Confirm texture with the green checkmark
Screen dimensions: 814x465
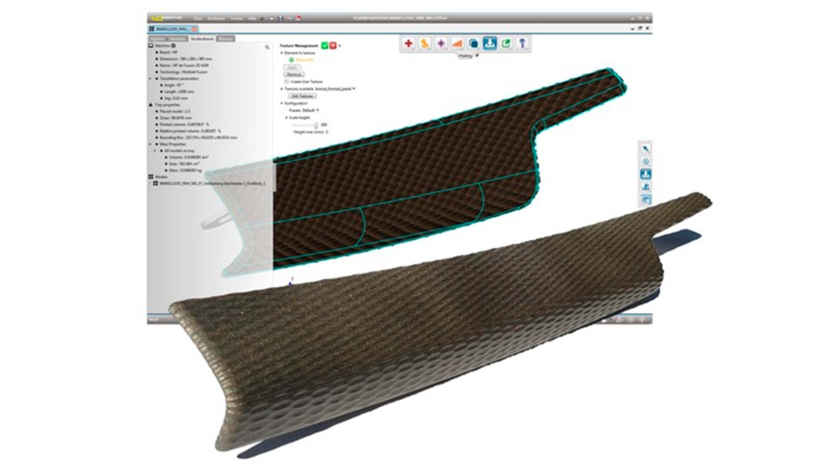pos(325,46)
